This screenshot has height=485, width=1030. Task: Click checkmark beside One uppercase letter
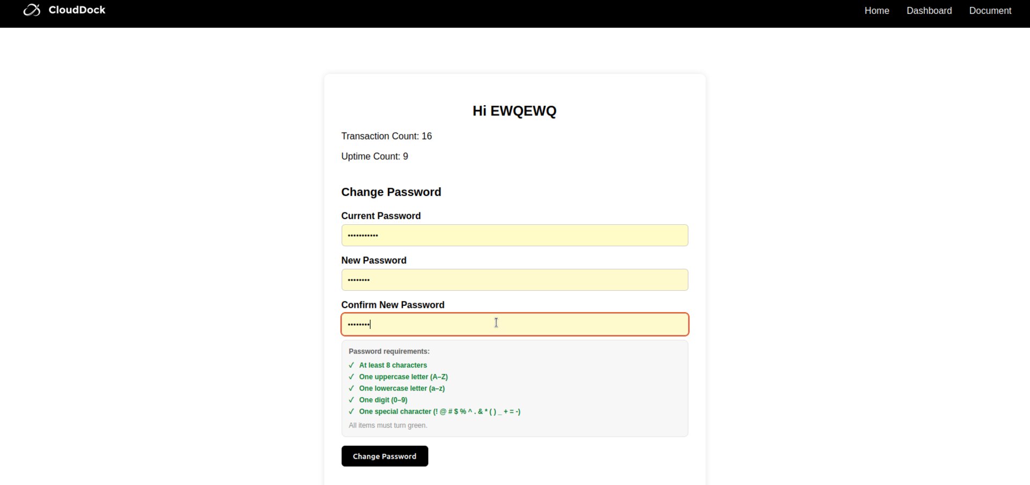[x=351, y=377]
